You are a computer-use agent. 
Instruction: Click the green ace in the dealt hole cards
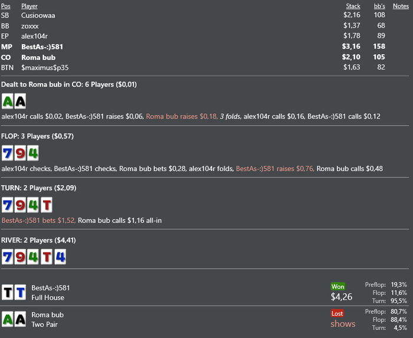[8, 101]
